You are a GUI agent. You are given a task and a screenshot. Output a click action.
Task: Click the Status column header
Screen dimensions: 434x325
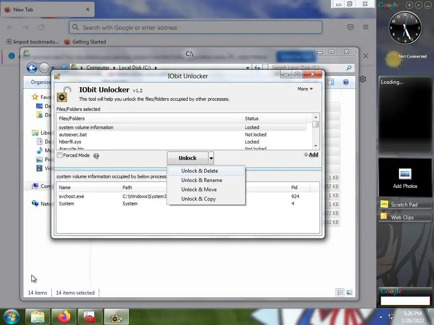pyautogui.click(x=275, y=118)
